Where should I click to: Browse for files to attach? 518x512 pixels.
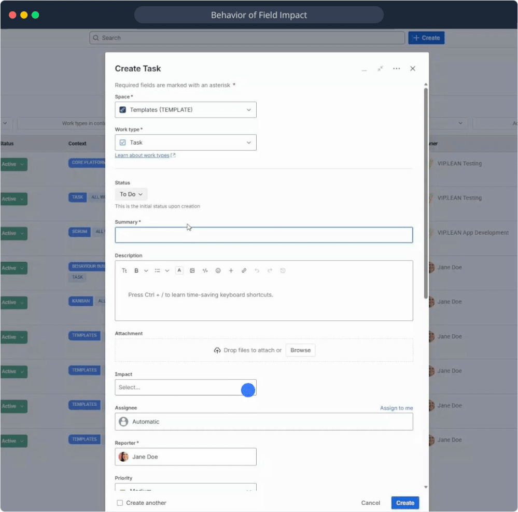coord(300,350)
